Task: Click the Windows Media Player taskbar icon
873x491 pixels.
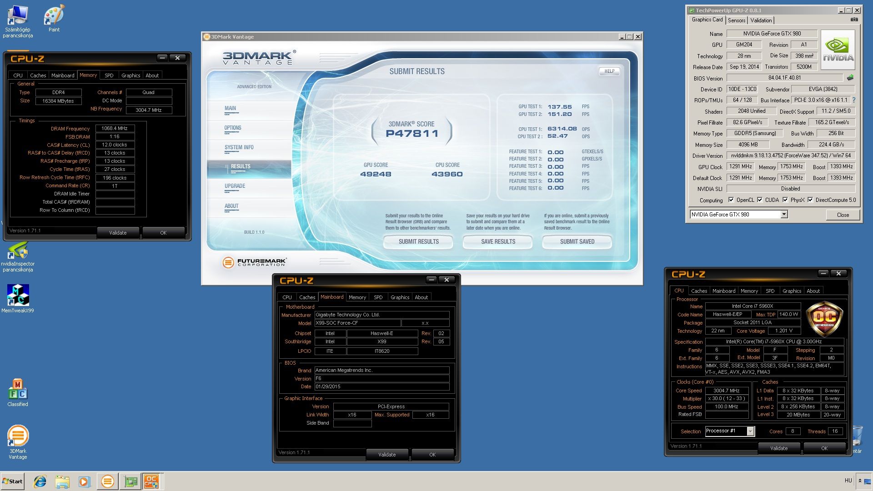Action: point(85,481)
